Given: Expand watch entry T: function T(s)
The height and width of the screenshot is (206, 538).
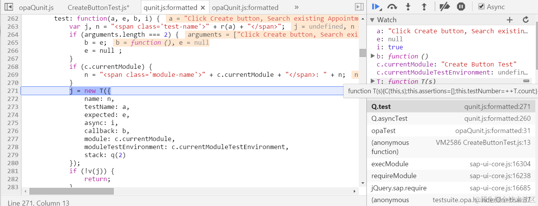Looking at the screenshot, I should pos(373,81).
